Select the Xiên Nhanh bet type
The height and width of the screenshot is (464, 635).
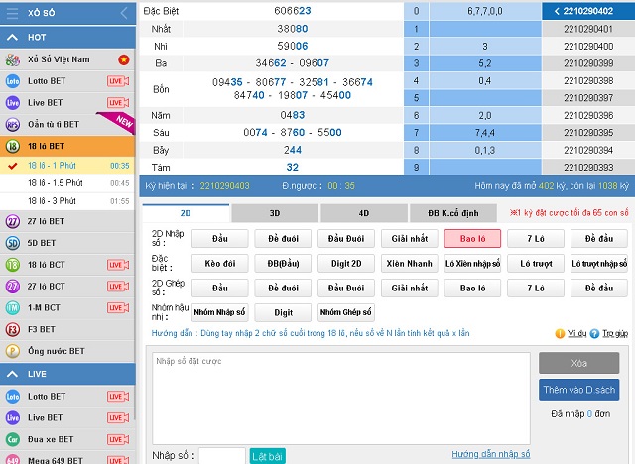coord(409,263)
